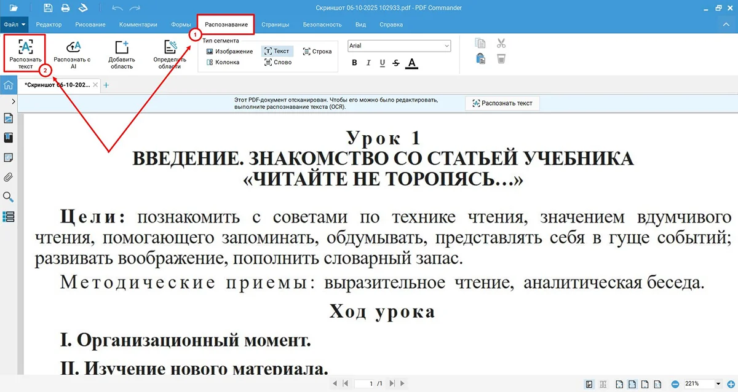
Task: Toggle bold formatting
Action: click(x=354, y=63)
